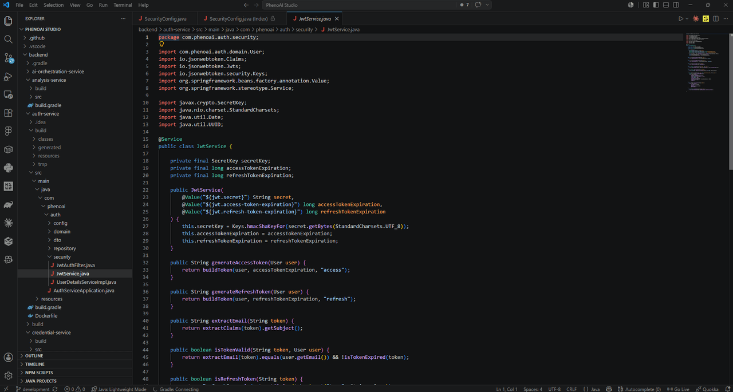Collapse the auth-service folder
Viewport: 733px width, 392px height.
[75, 114]
